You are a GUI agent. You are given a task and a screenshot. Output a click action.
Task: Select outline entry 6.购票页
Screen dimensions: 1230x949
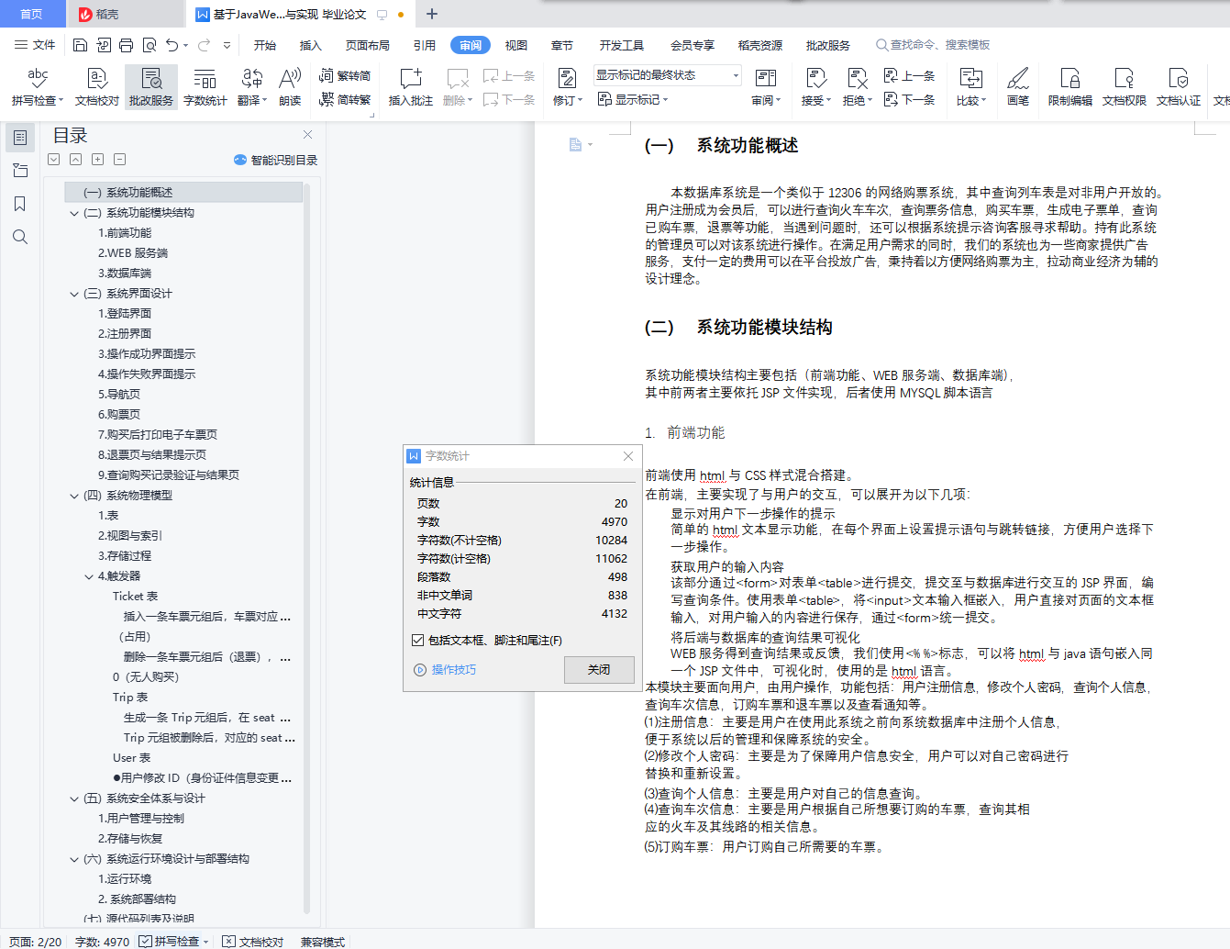pos(119,415)
